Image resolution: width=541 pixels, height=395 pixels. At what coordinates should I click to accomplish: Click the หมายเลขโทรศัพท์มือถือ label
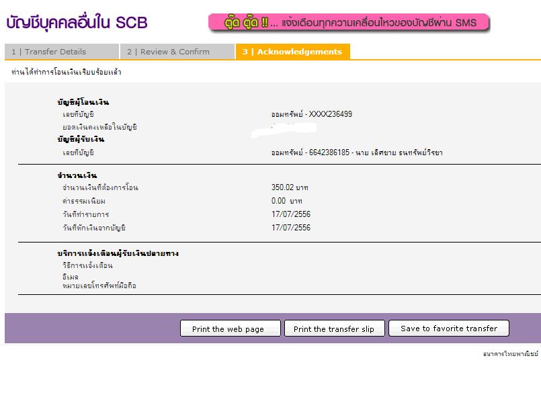(x=99, y=286)
